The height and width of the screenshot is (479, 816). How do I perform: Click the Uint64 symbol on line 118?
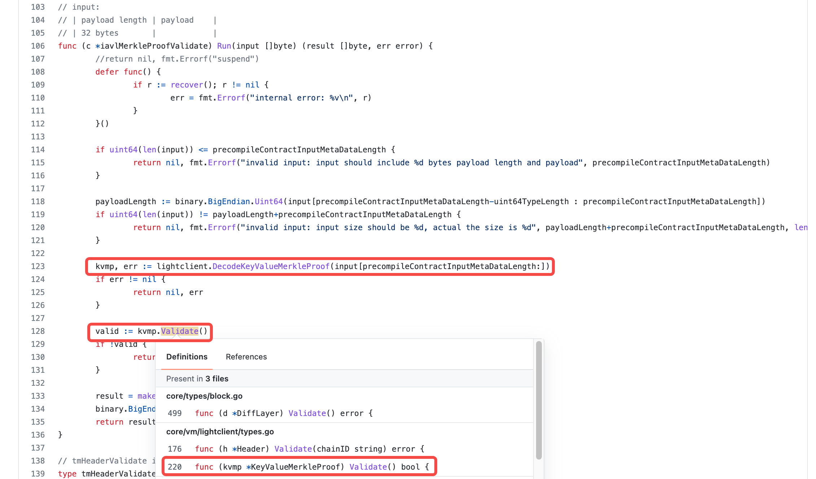(268, 201)
